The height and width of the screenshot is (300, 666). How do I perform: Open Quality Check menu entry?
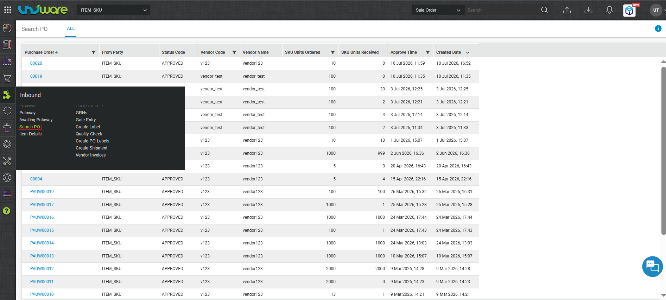(x=89, y=134)
